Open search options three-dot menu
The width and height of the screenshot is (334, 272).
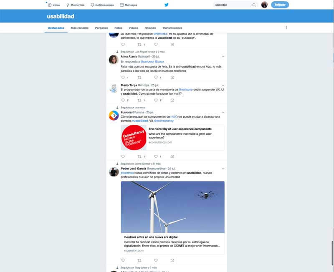click(x=286, y=28)
